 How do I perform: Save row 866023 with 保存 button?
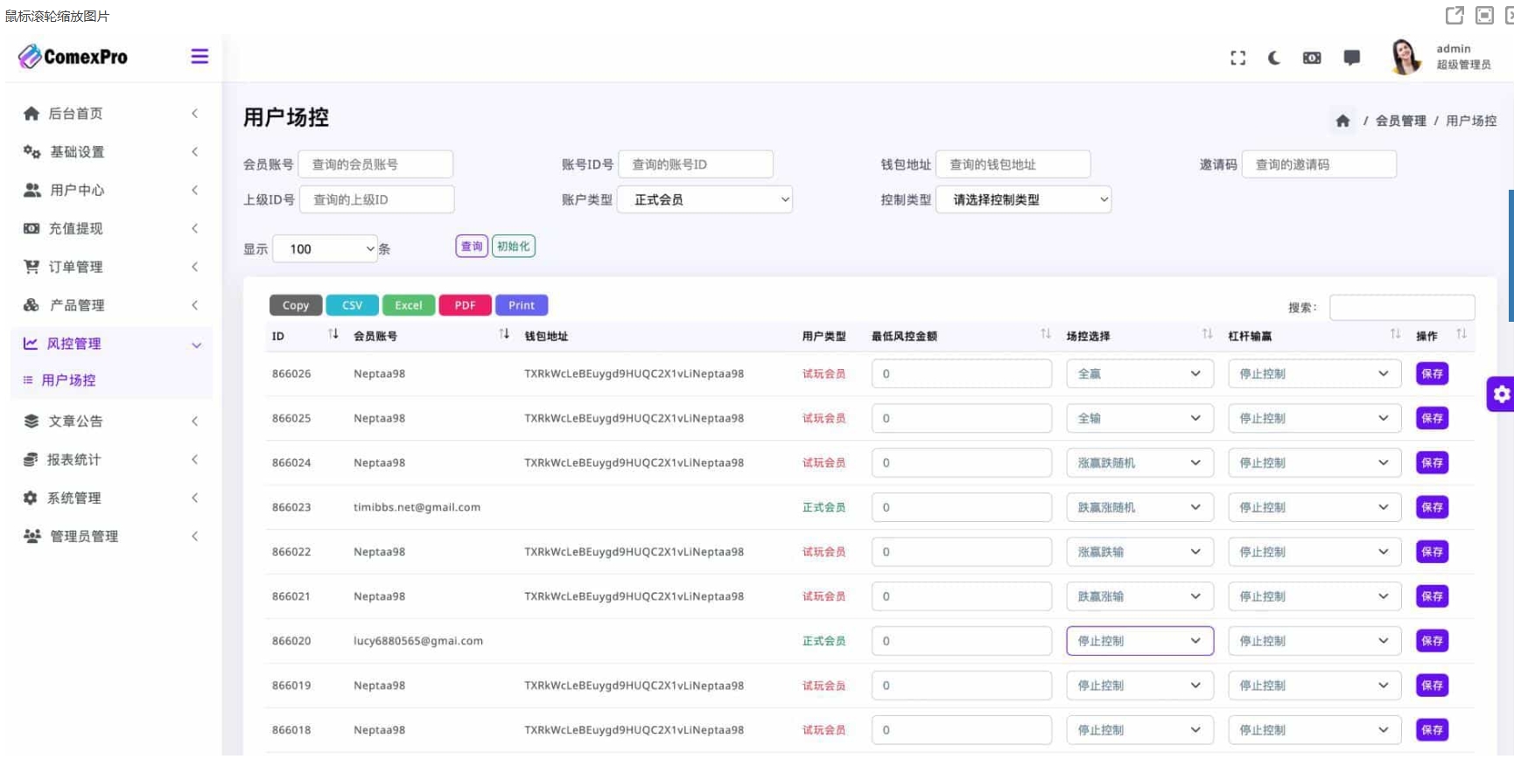point(1432,507)
